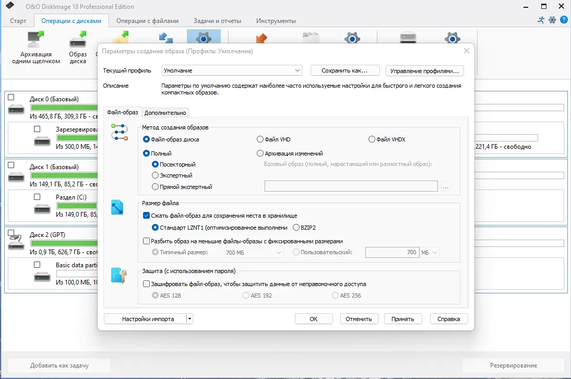Image resolution: width=571 pixels, height=379 pixels.
Task: Open the МБ unit dropdown
Action: [x=430, y=252]
